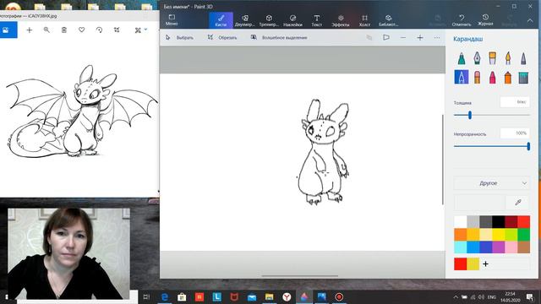
Task: Click the blue see-all-photos icon in Photos
Action: click(x=7, y=30)
